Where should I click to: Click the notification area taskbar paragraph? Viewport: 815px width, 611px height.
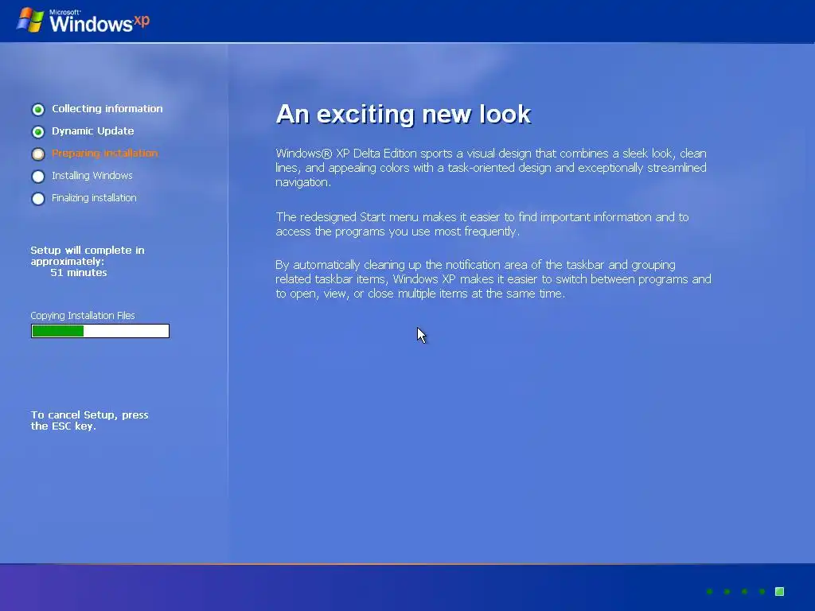click(493, 279)
